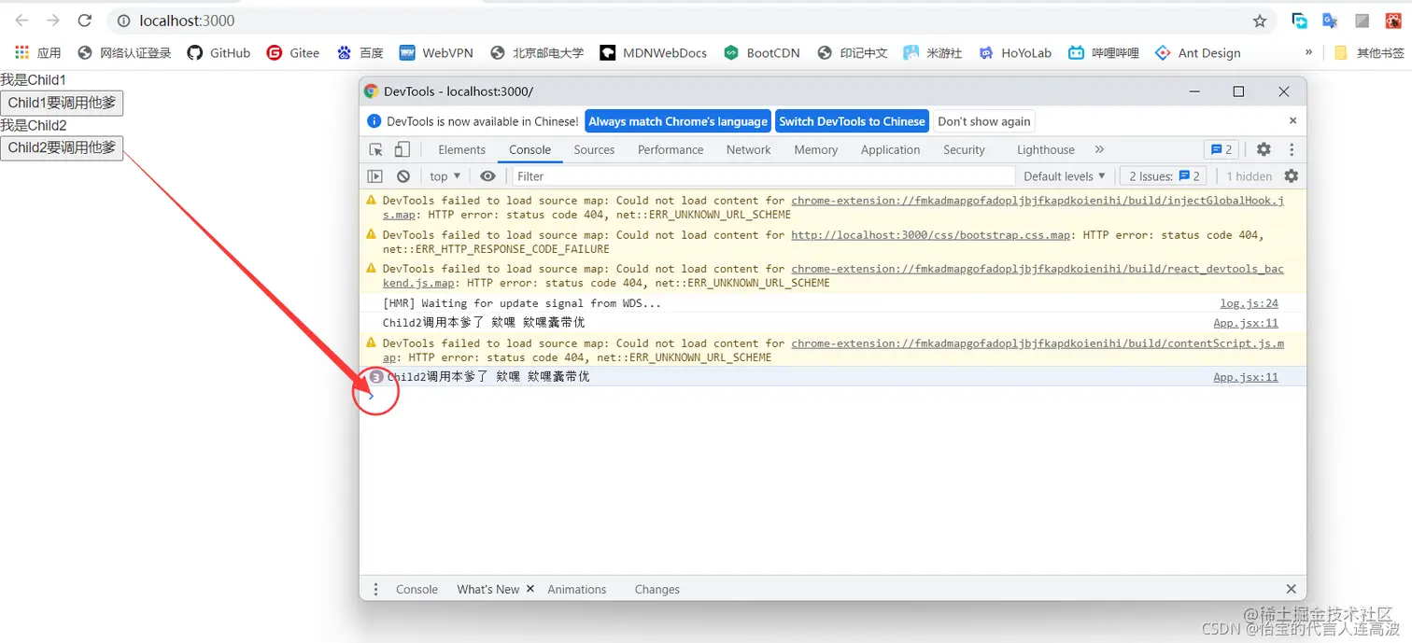
Task: Click the localhost:3000 address bar
Action: tap(691, 21)
